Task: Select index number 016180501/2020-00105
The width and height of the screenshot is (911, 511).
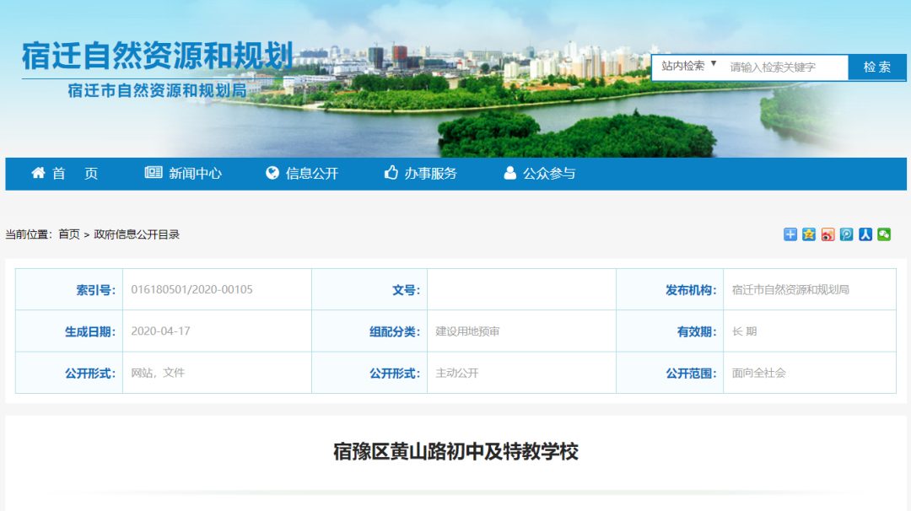Action: click(191, 290)
